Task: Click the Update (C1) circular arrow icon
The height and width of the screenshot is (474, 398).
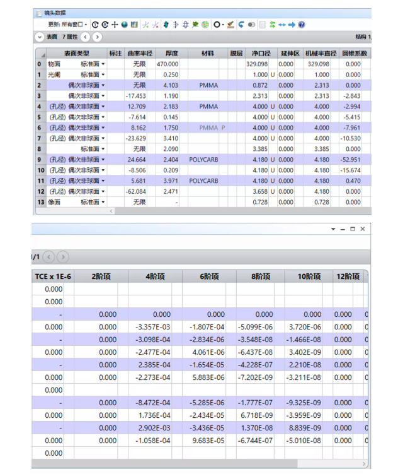Action: pyautogui.click(x=95, y=25)
